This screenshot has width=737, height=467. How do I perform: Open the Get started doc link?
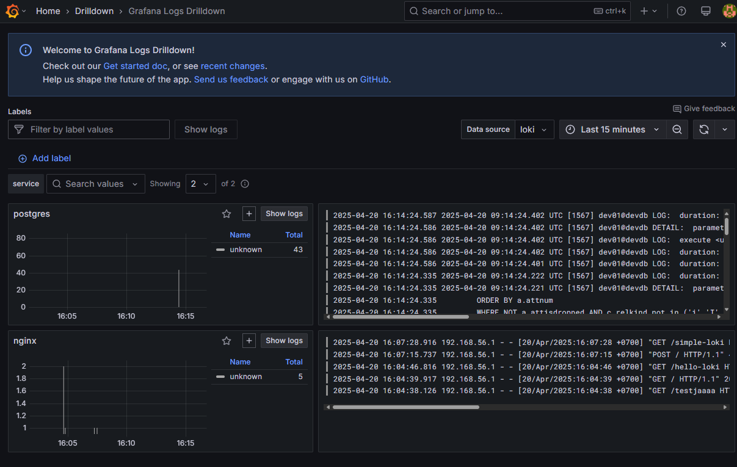pos(135,66)
